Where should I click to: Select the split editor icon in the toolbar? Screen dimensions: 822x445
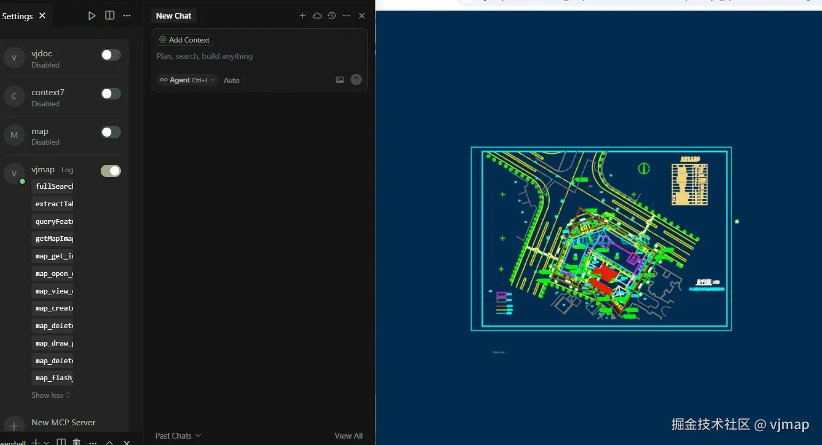109,15
